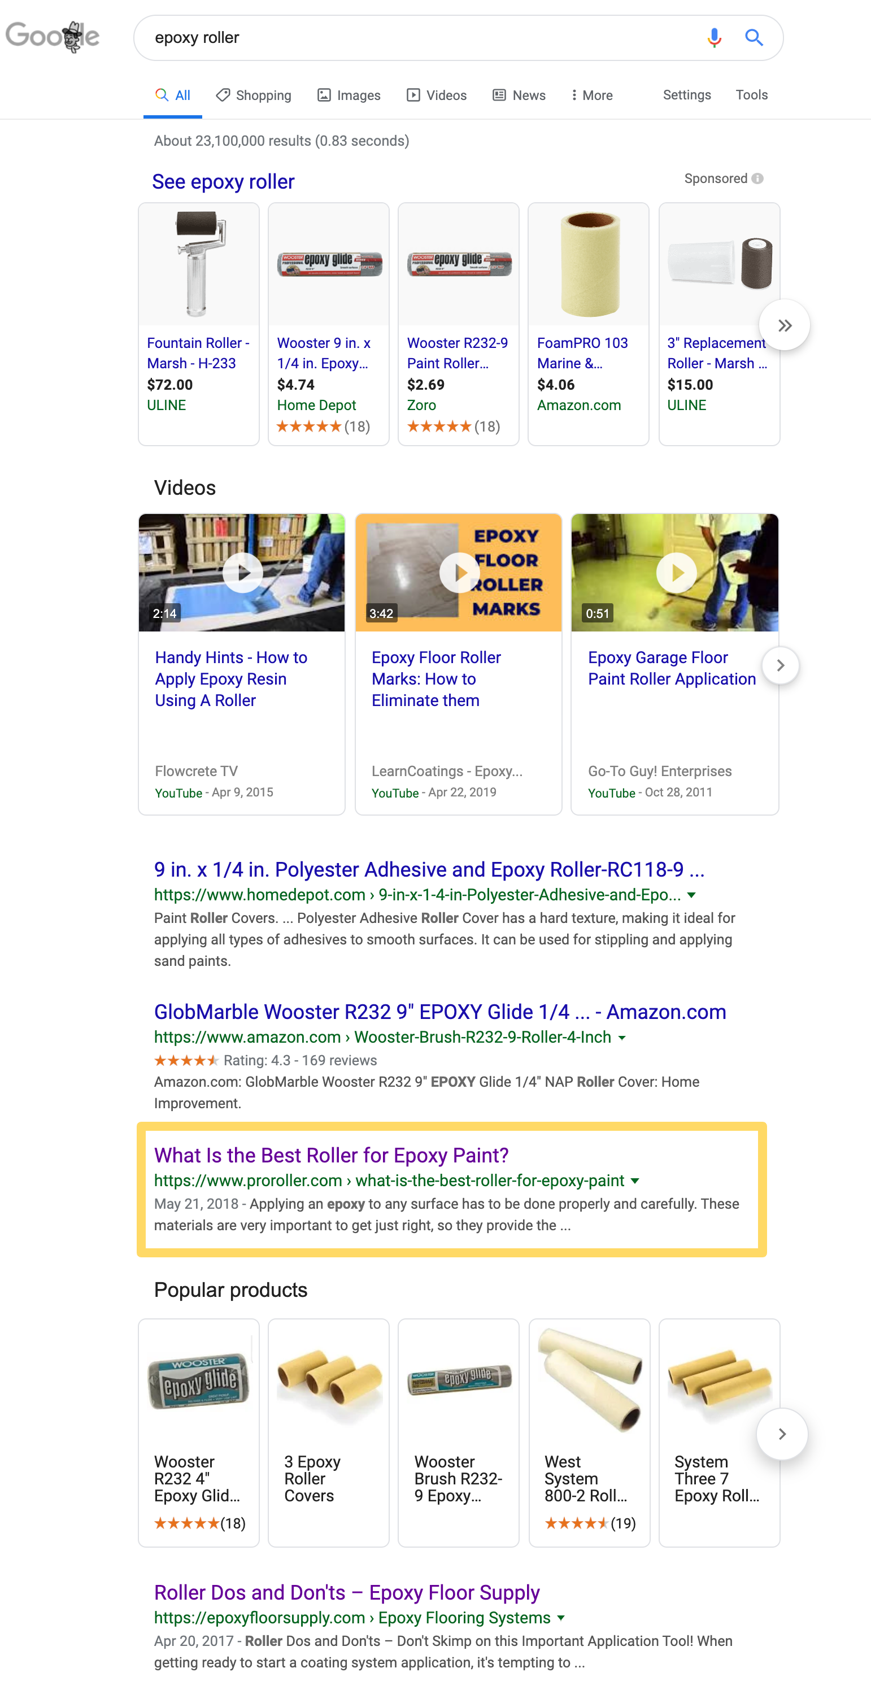This screenshot has width=871, height=1690.
Task: Open FoamPRO 103 Marine Amazon product
Action: [582, 353]
